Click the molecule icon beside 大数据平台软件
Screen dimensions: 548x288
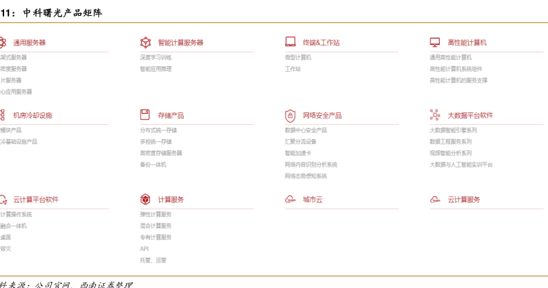[x=435, y=115]
